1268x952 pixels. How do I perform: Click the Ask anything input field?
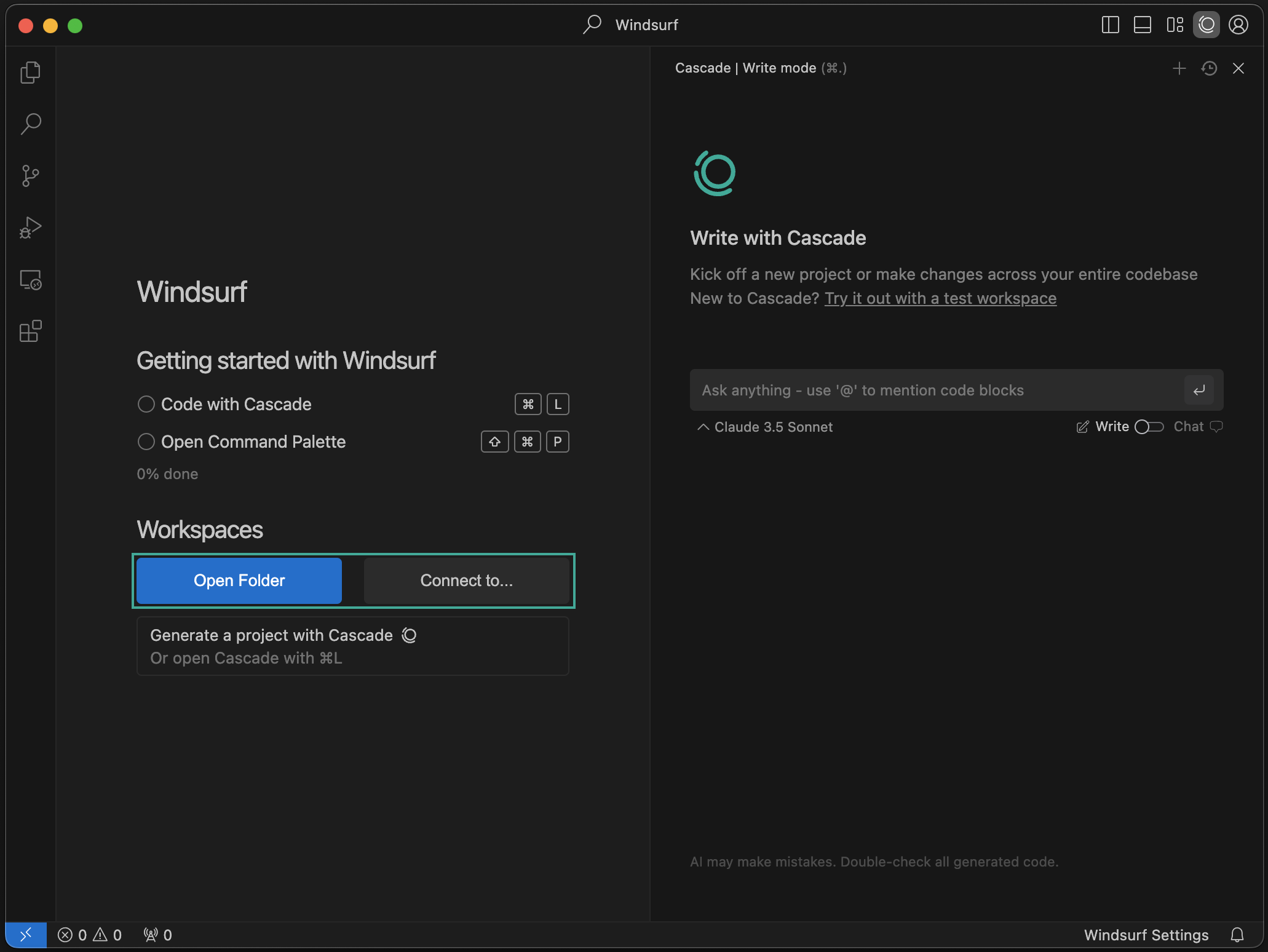tap(935, 391)
